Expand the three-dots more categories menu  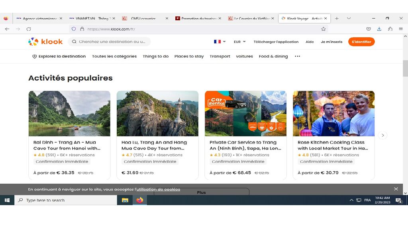pyautogui.click(x=297, y=56)
